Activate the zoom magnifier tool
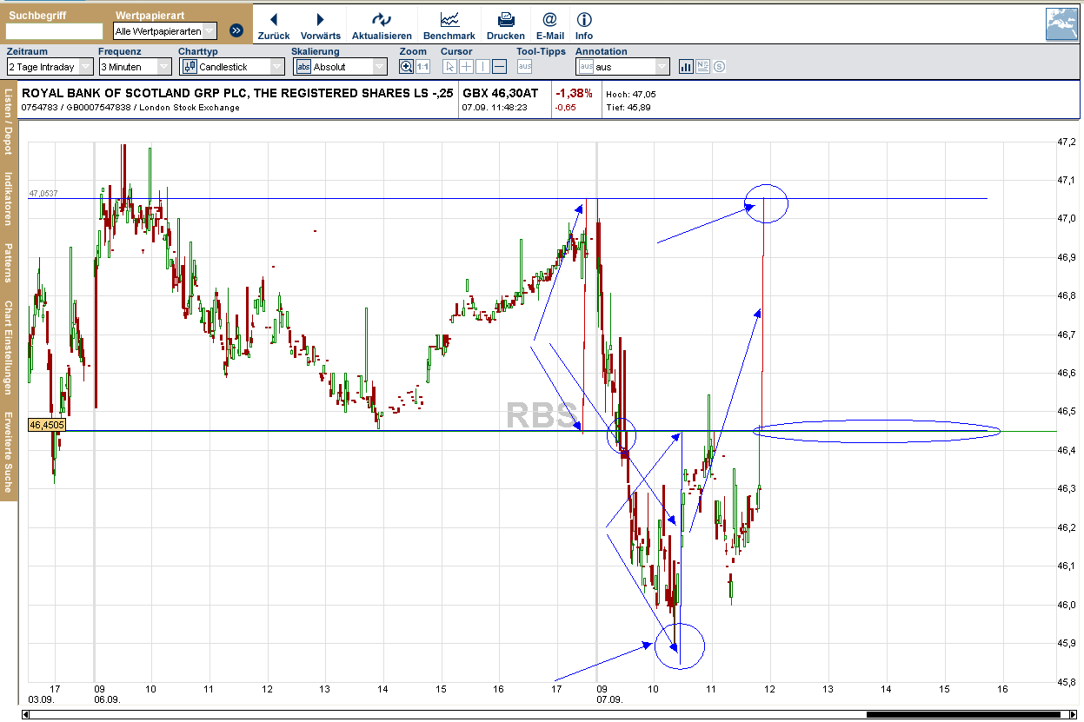Screen dimensions: 1084x722 coord(406,65)
